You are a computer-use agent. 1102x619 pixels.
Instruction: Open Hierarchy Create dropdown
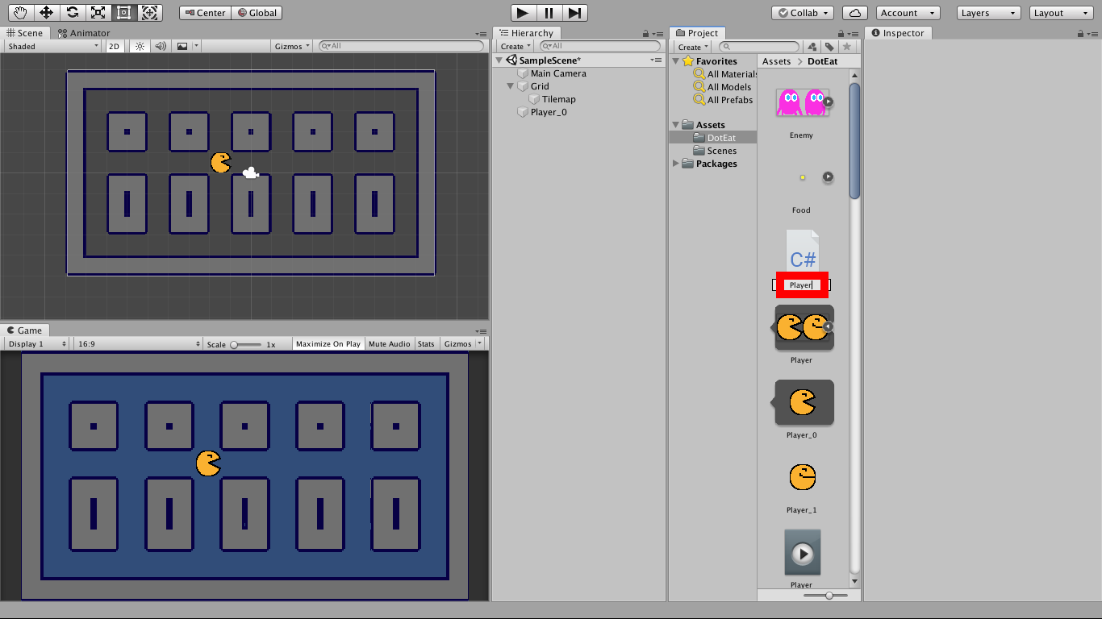click(x=516, y=46)
